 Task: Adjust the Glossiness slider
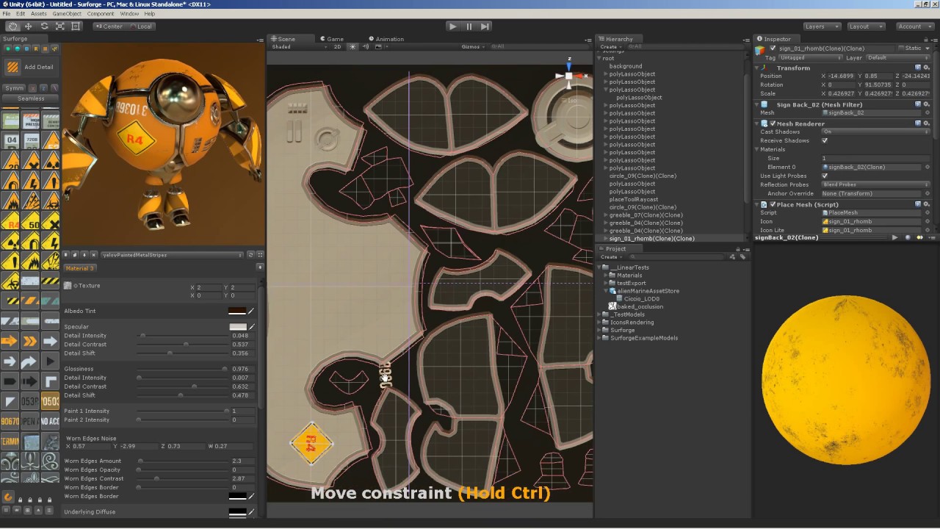[x=182, y=369]
